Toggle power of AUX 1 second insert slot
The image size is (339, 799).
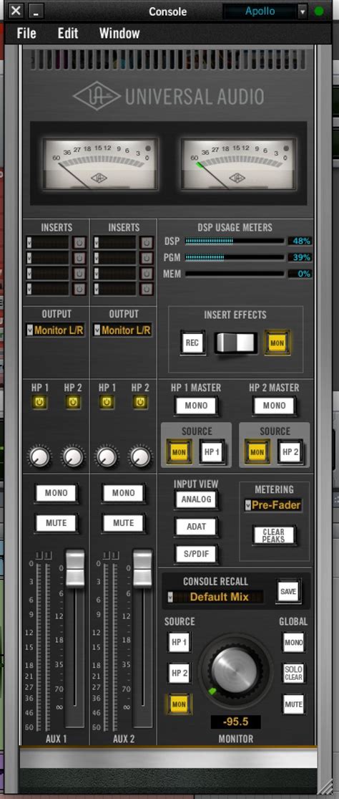[x=79, y=258]
